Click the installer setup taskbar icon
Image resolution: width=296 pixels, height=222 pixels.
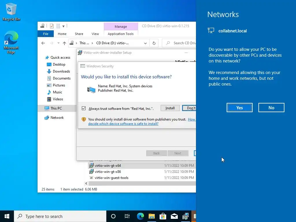(x=185, y=216)
